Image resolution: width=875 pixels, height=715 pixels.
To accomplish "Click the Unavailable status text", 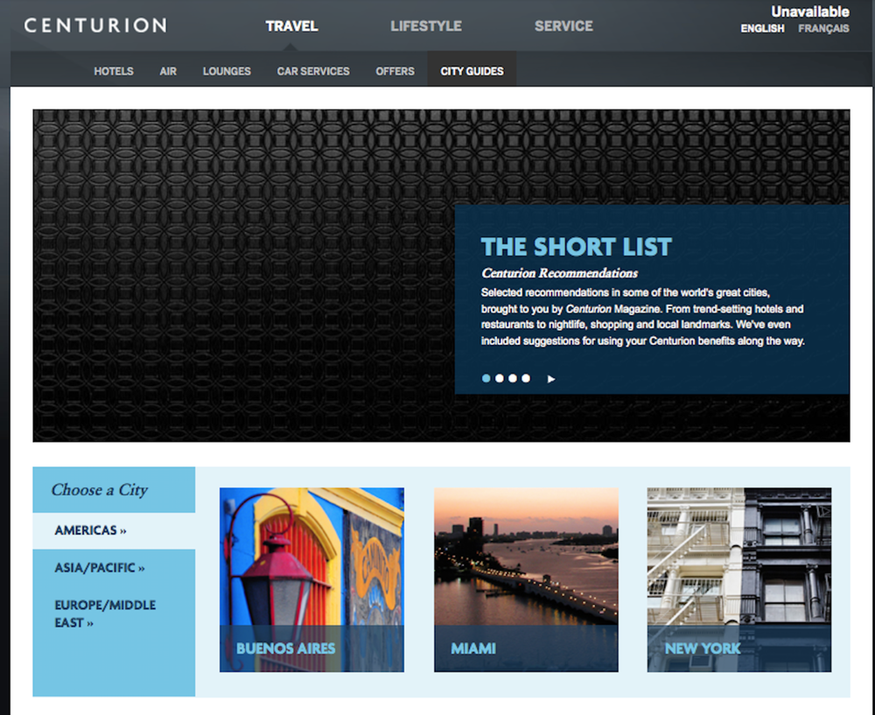I will coord(810,11).
